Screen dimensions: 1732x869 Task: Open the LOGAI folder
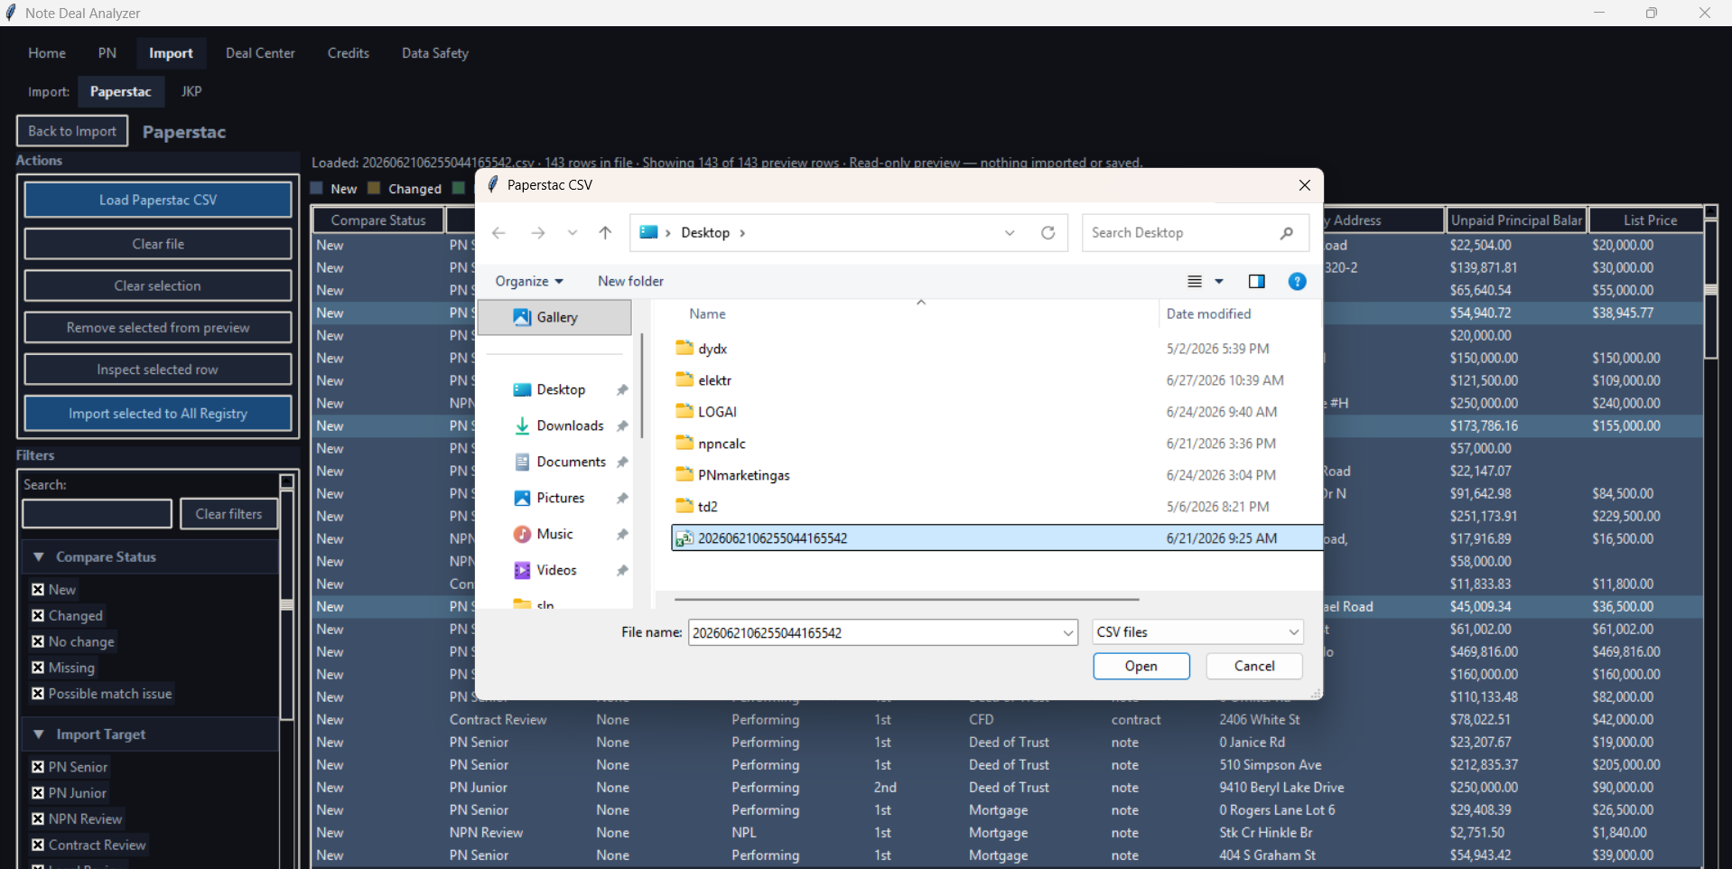(717, 412)
